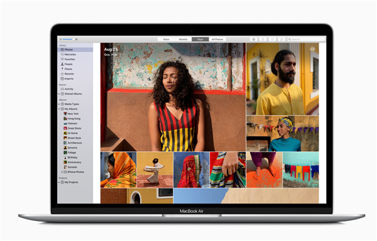Select Photos in the Library sidebar

click(x=75, y=50)
